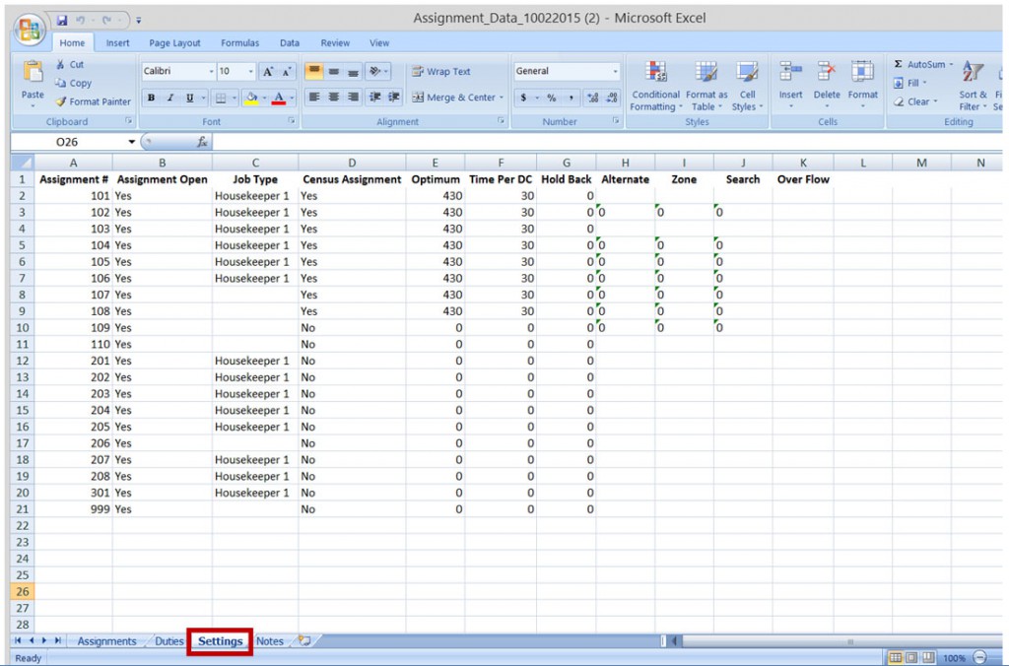
Task: Click the zoom out minus button
Action: (x=980, y=658)
